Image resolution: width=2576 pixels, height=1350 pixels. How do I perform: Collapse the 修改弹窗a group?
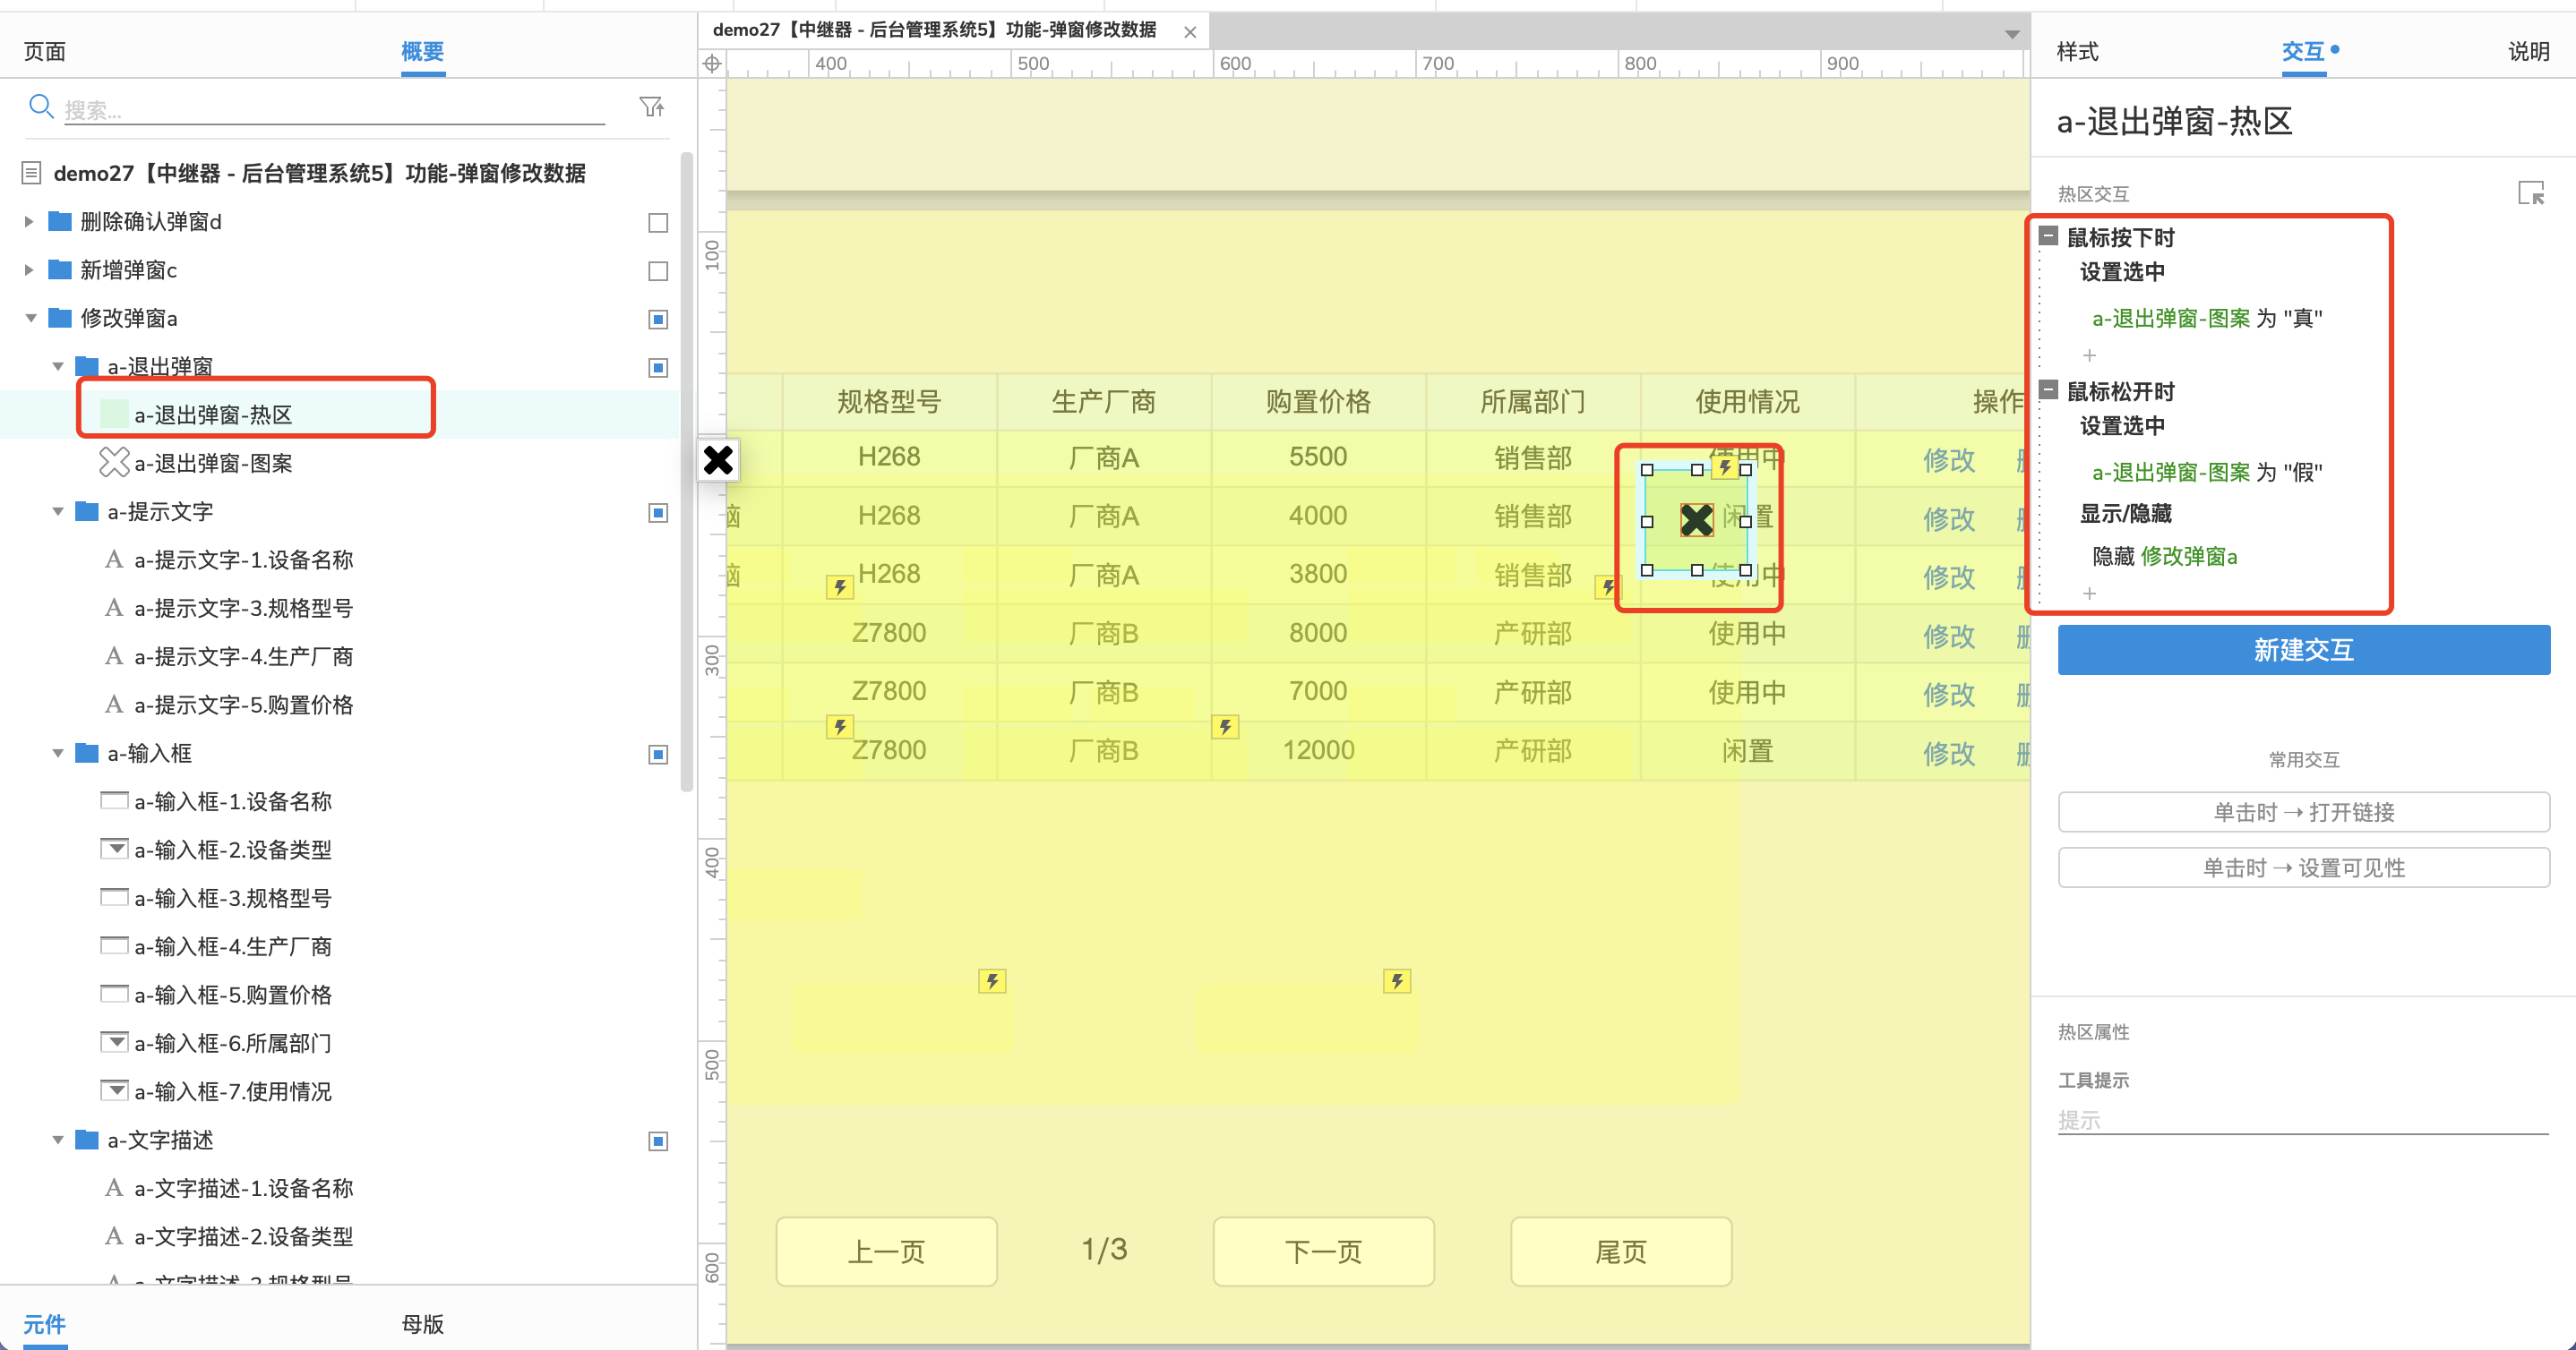(31, 318)
